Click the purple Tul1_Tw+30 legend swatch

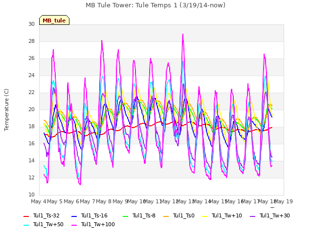point(252,216)
